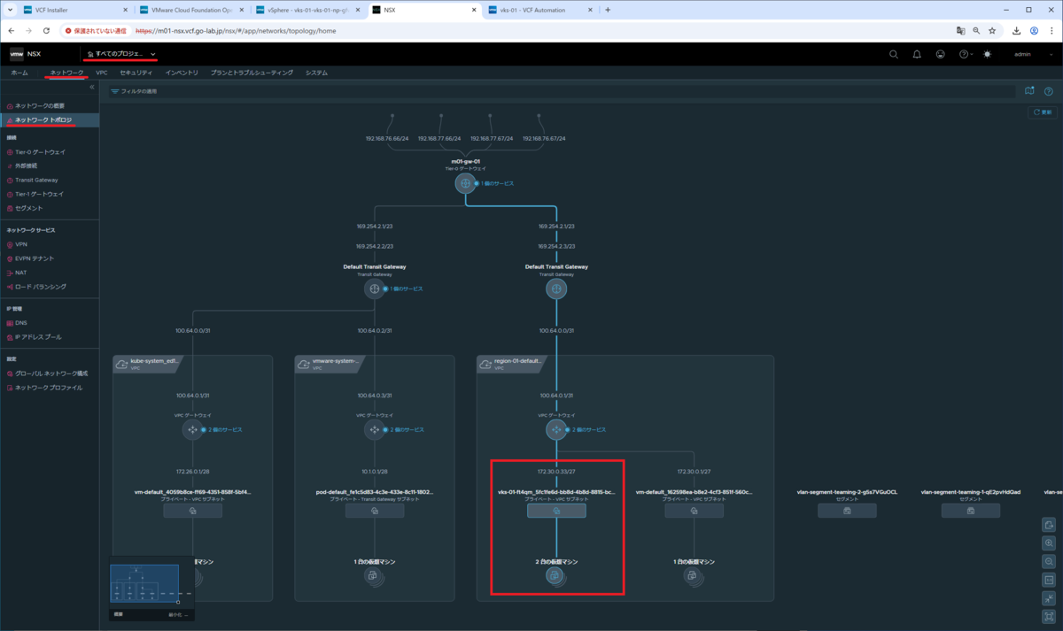Open ロード バランシング in sidebar
The height and width of the screenshot is (631, 1063).
coord(40,287)
